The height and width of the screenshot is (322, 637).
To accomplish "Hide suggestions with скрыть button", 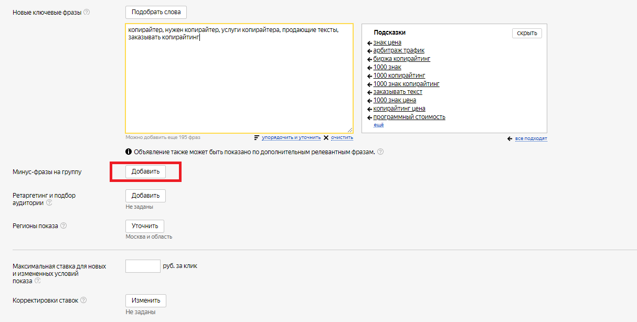I will [527, 33].
